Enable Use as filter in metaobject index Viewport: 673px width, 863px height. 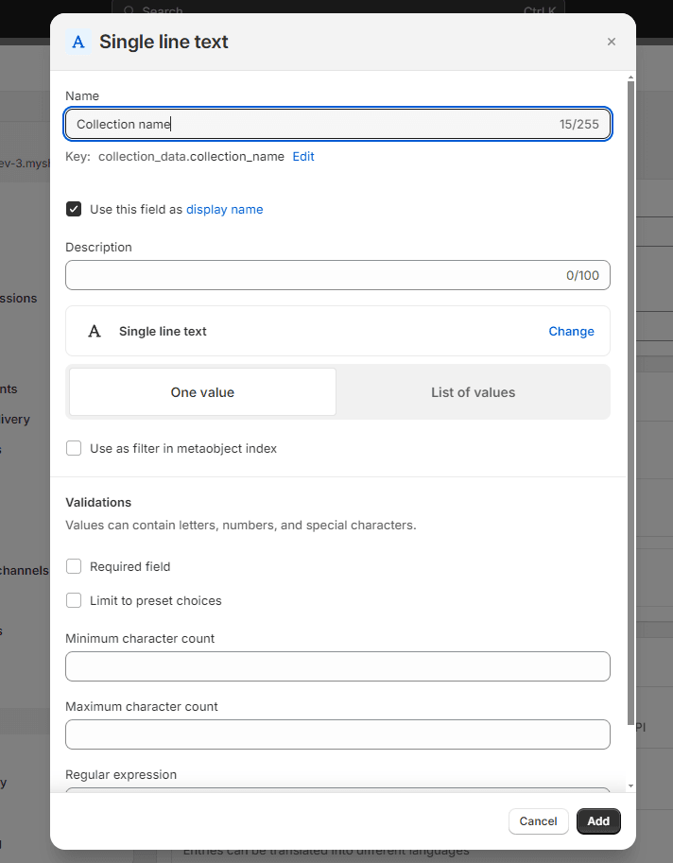point(74,449)
